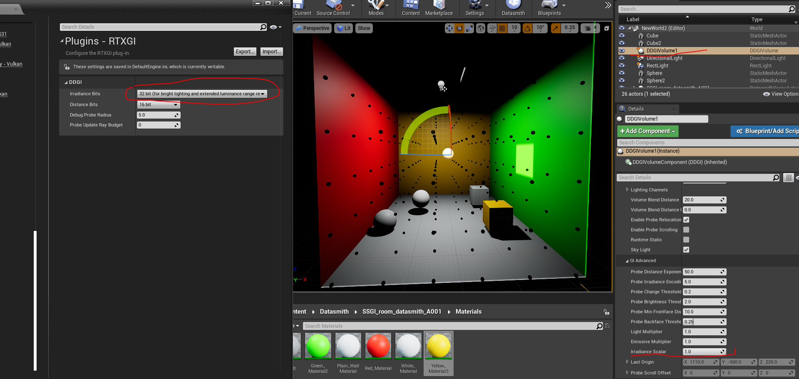Screen dimensions: 799x379
Task: Click the Export button in RTXGI settings
Action: [x=245, y=52]
